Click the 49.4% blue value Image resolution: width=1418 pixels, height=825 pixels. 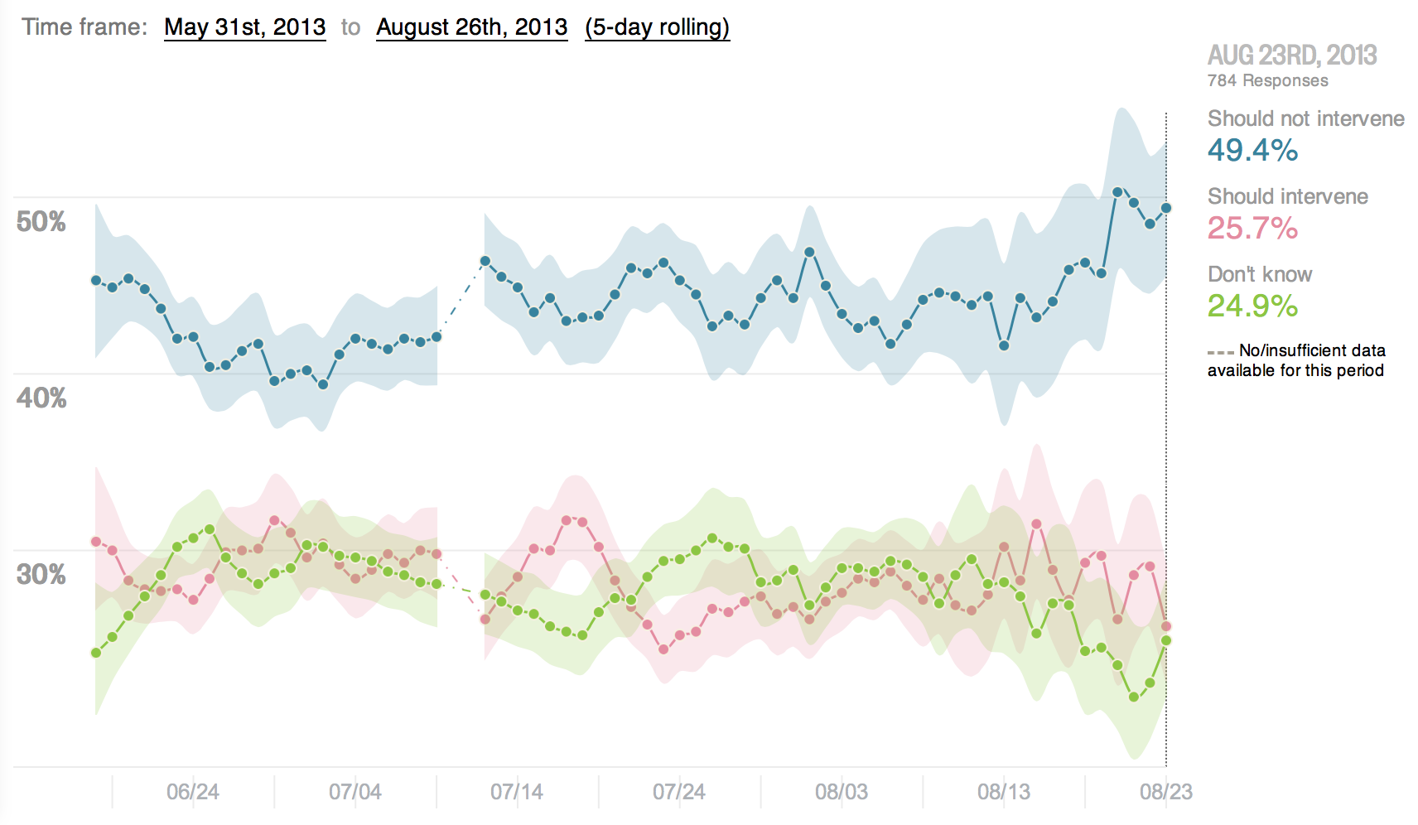(1252, 150)
